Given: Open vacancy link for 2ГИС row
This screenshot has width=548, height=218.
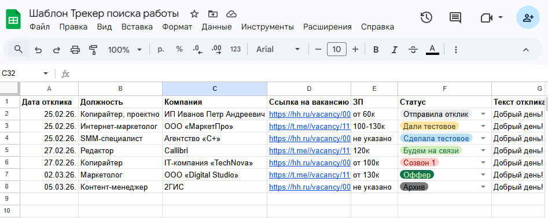Looking at the screenshot, I should pyautogui.click(x=310, y=187).
